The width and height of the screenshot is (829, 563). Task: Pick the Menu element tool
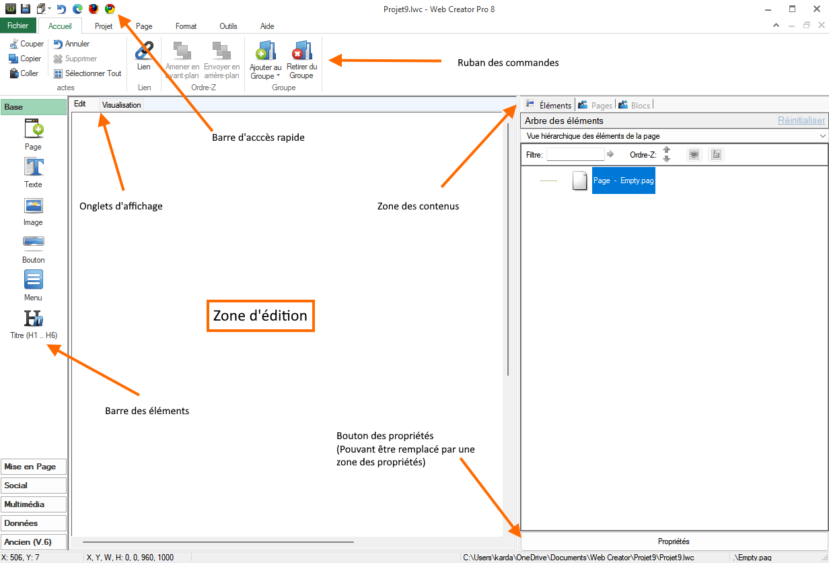[34, 286]
